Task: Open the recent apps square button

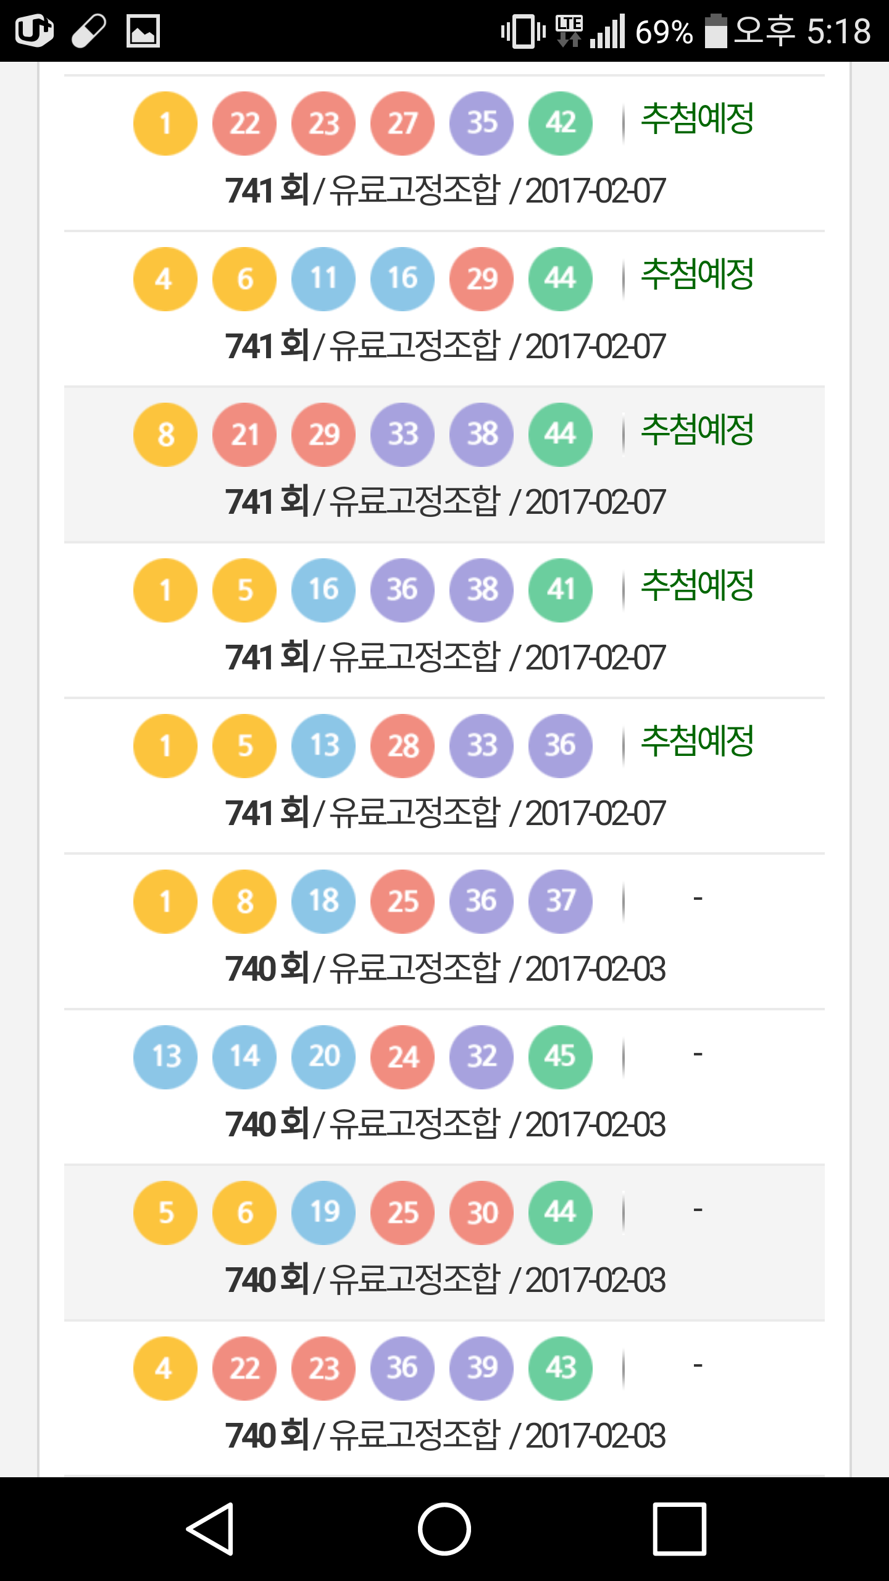Action: pos(679,1529)
